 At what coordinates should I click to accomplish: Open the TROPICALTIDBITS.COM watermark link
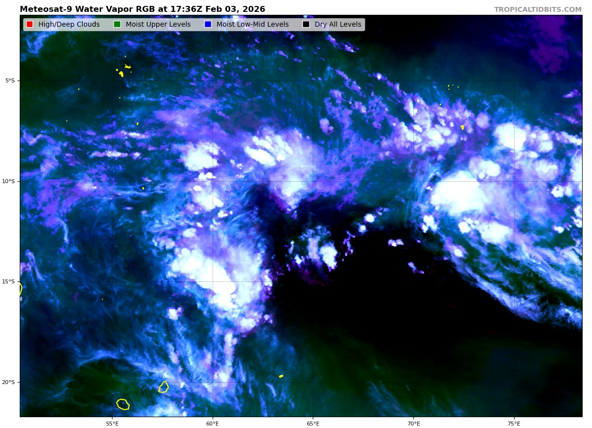[x=538, y=10]
